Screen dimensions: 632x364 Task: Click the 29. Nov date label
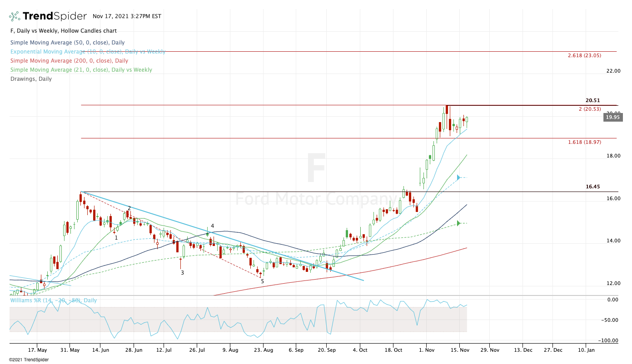pyautogui.click(x=489, y=350)
